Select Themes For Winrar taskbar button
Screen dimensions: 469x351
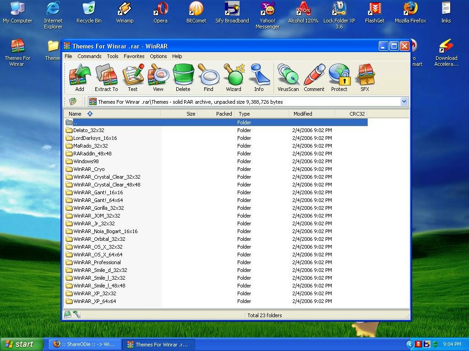tap(159, 344)
